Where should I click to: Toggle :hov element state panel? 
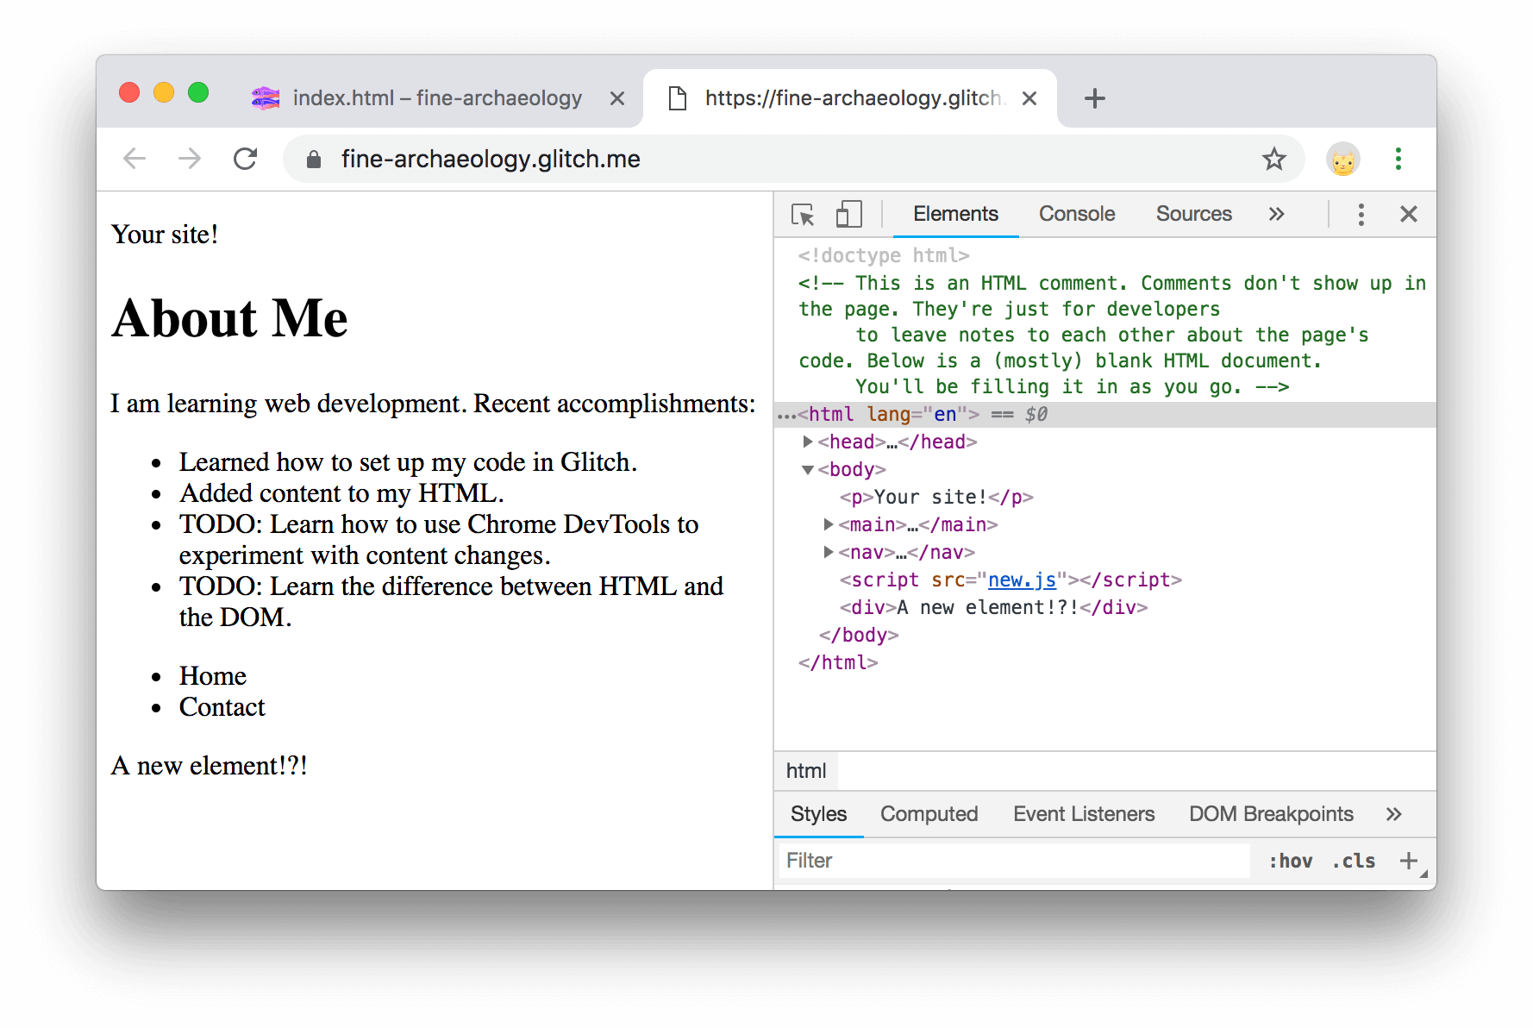[x=1291, y=861]
